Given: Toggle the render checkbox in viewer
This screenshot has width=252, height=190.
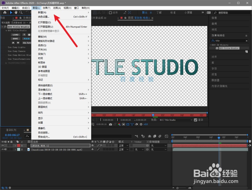Looking at the screenshot, I should tap(196, 120).
